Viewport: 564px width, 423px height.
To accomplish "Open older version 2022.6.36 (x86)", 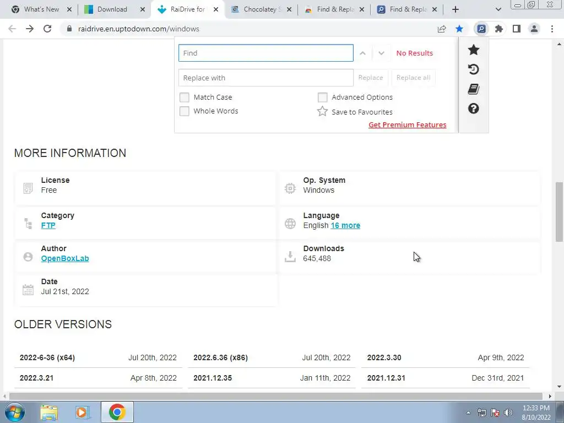I will pos(220,357).
